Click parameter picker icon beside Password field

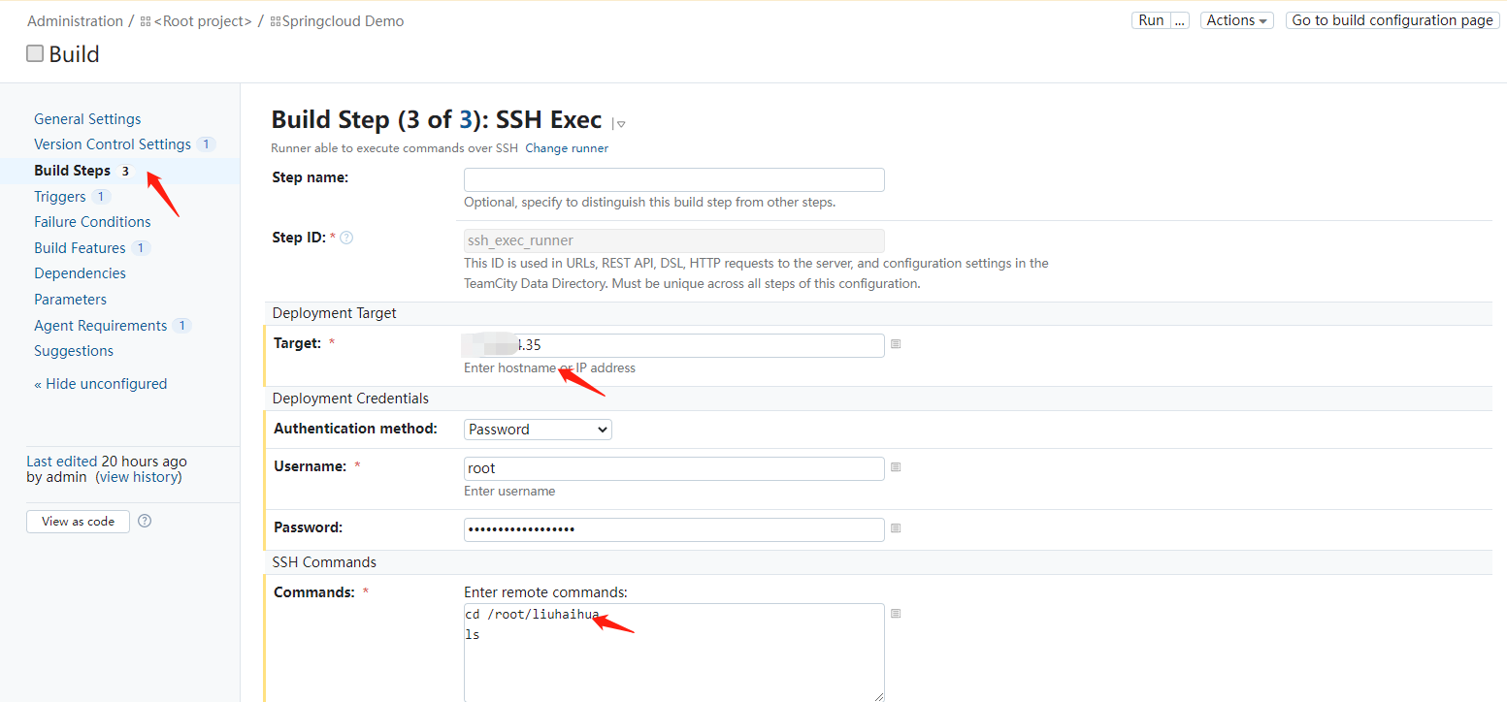(896, 528)
